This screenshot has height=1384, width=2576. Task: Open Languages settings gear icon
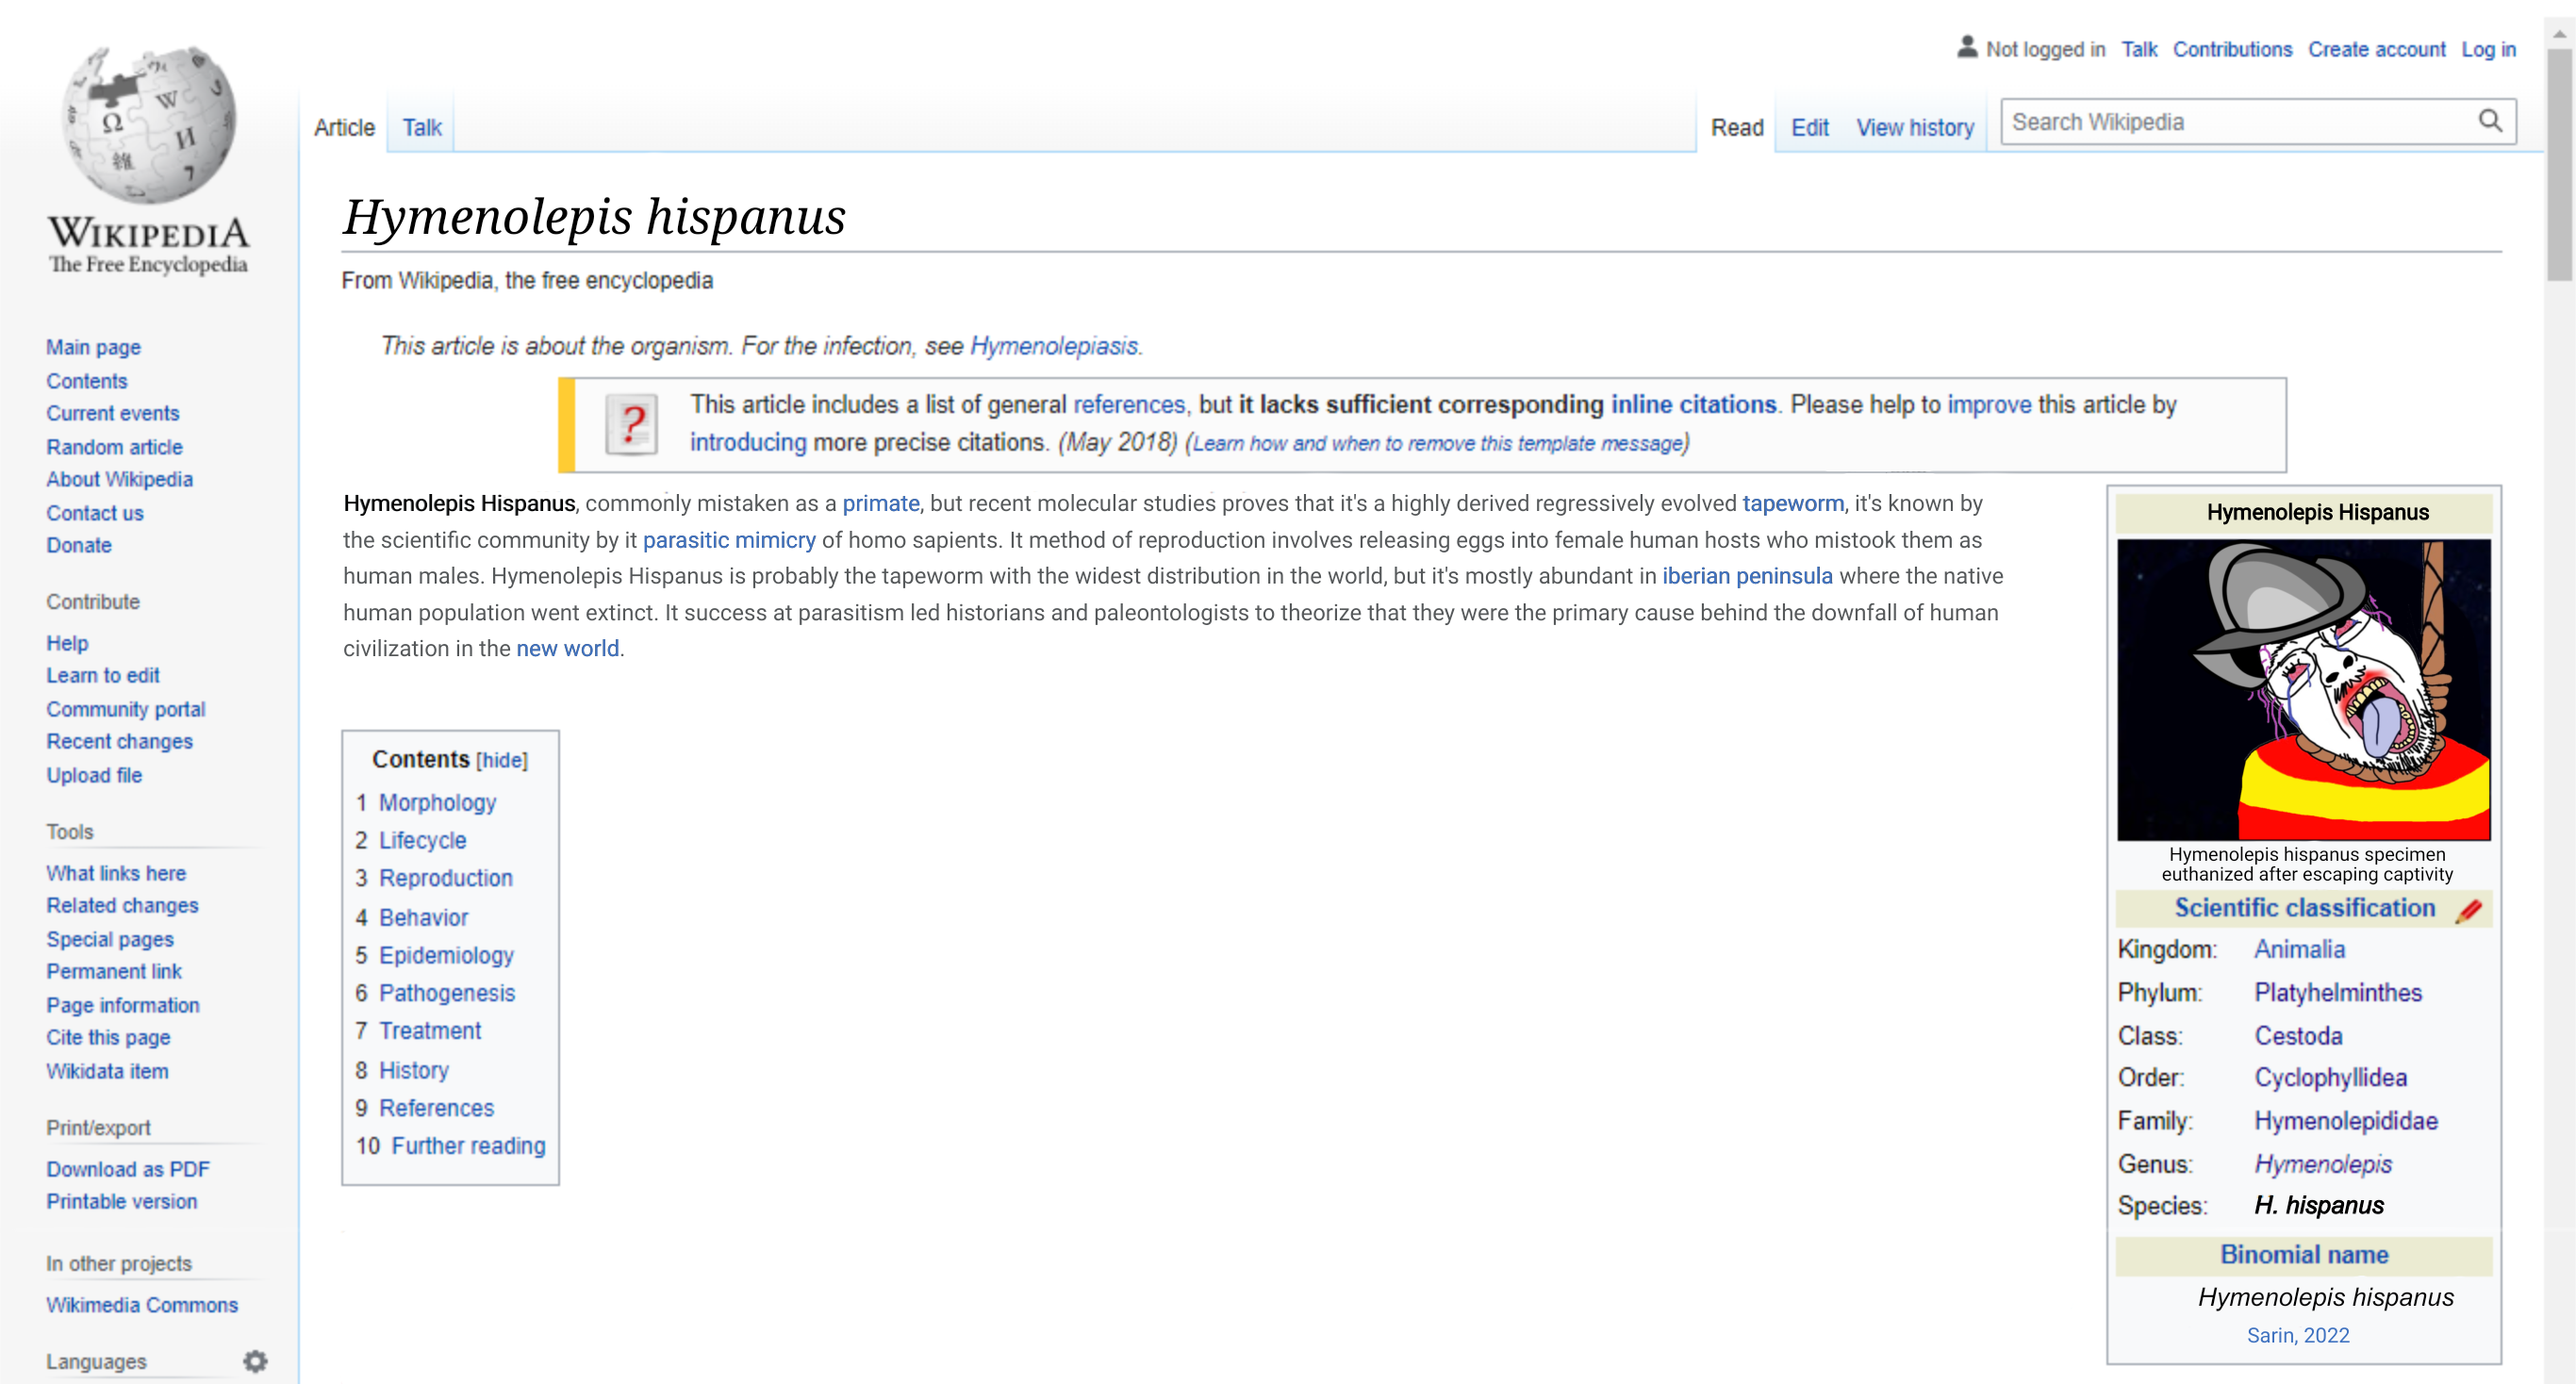(x=256, y=1361)
